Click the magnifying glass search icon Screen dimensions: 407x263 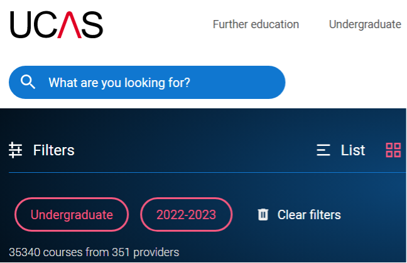pos(28,82)
